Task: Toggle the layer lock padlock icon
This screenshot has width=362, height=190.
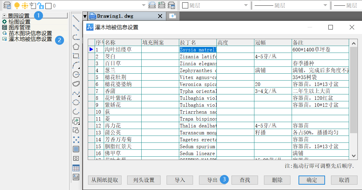Action: tap(41, 5)
